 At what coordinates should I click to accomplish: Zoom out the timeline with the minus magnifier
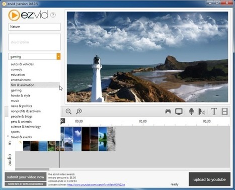click(68, 112)
